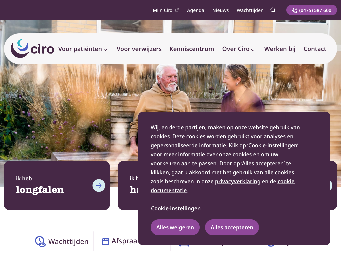The image size is (341, 256).
Task: Click the Wachttijden clock icon
Action: (40, 241)
